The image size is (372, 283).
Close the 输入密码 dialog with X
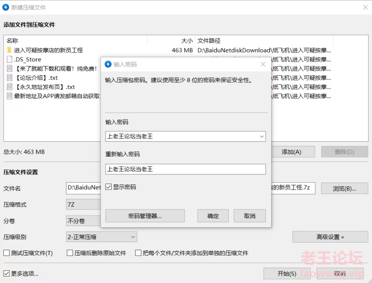[x=263, y=64]
